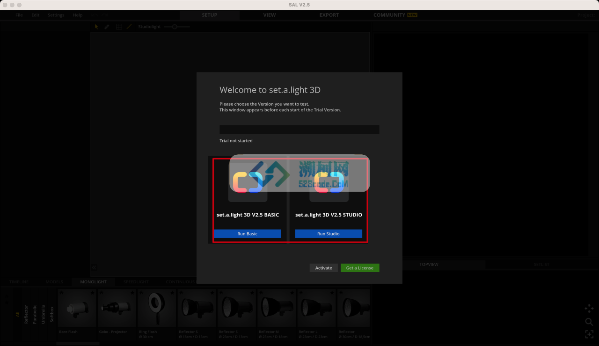Viewport: 599px width, 346px height.
Task: Star the Bare Flash as favorite
Action: [93, 293]
